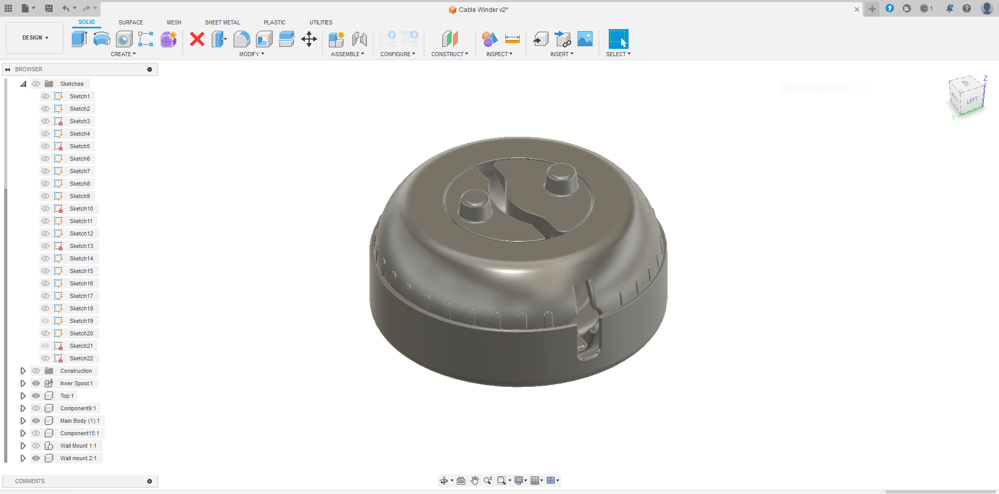Open the data panel grid icon
Image resolution: width=999 pixels, height=494 pixels.
[8, 8]
